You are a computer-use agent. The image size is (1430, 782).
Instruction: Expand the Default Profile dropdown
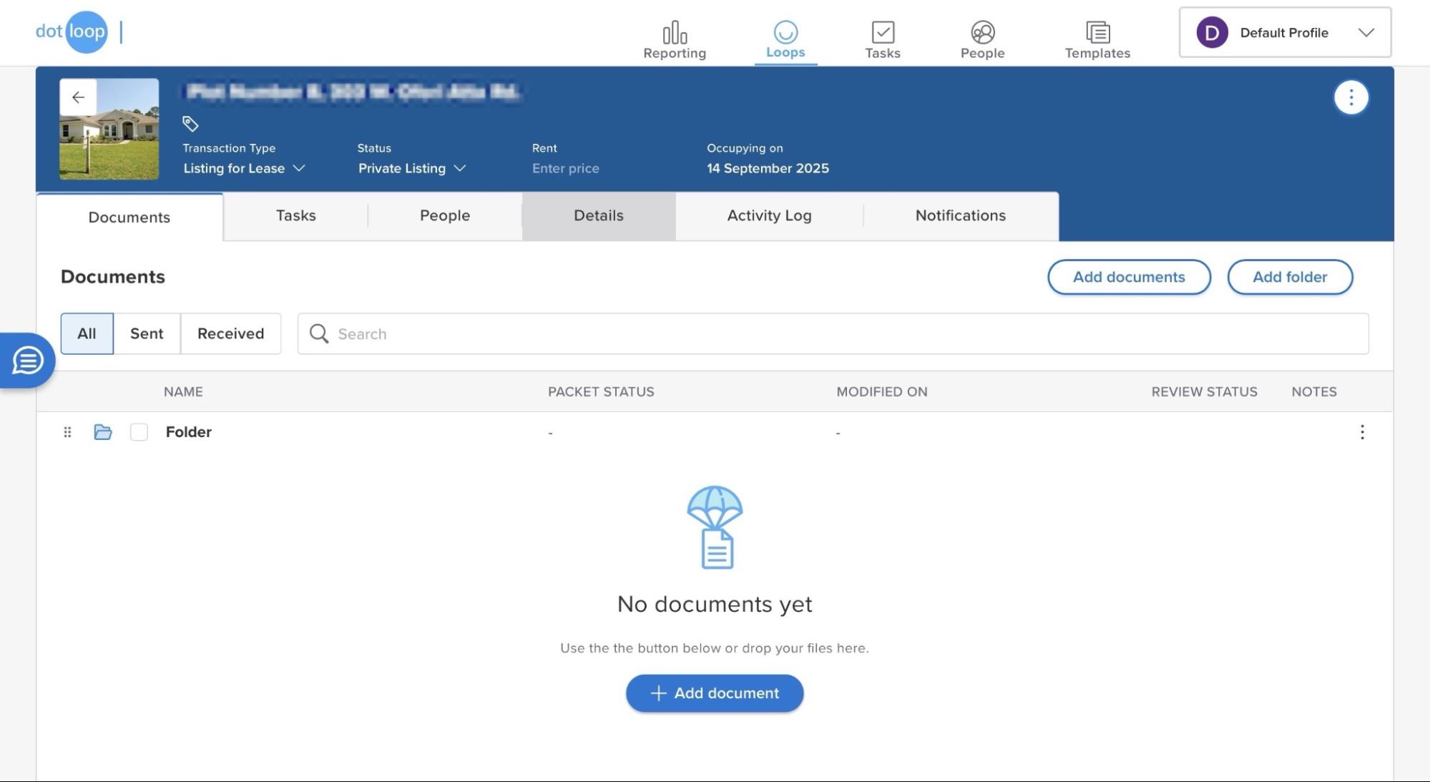pyautogui.click(x=1366, y=32)
